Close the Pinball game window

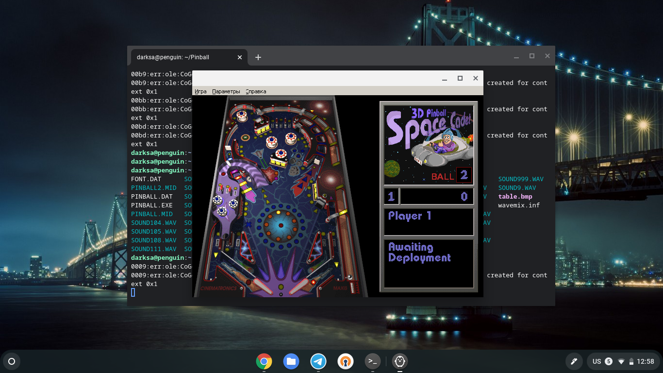tap(476, 78)
